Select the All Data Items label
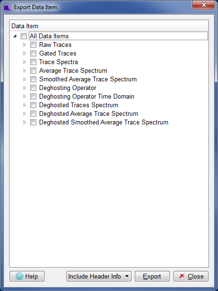This screenshot has height=291, width=218. (x=49, y=36)
